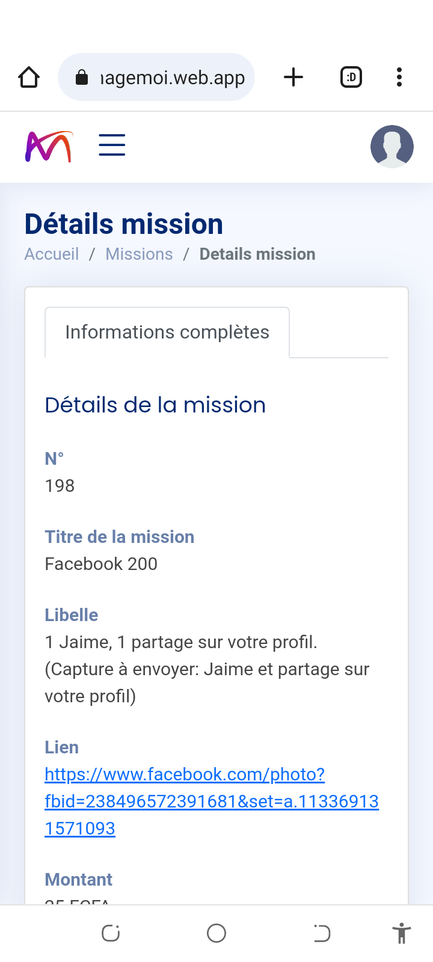433x962 pixels.
Task: Click the Facebook 200 mission title text
Action: pos(101,564)
